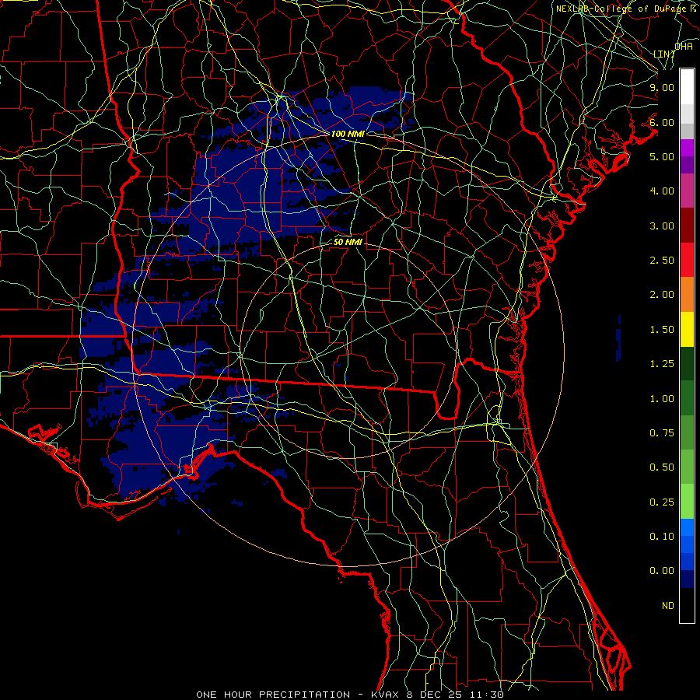This screenshot has height=700, width=700.
Task: Click the 0.50 legend value
Action: (662, 467)
